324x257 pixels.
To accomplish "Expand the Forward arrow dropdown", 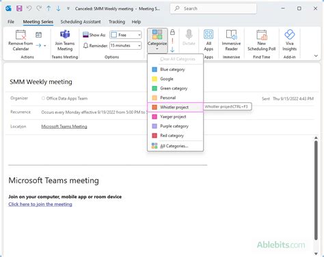I will [45, 46].
